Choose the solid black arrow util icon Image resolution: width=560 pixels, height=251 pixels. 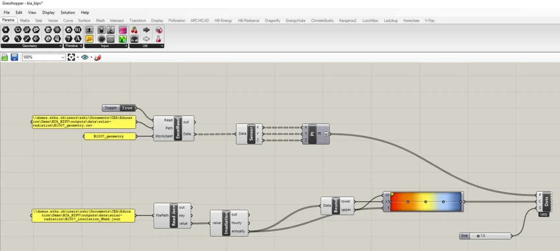147,30
